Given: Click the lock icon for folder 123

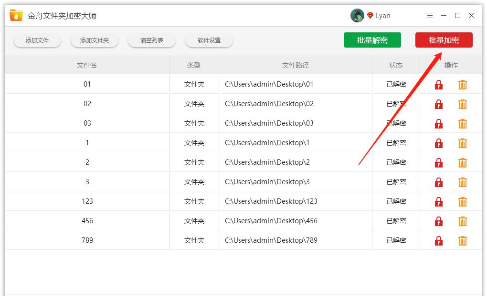Looking at the screenshot, I should [438, 201].
